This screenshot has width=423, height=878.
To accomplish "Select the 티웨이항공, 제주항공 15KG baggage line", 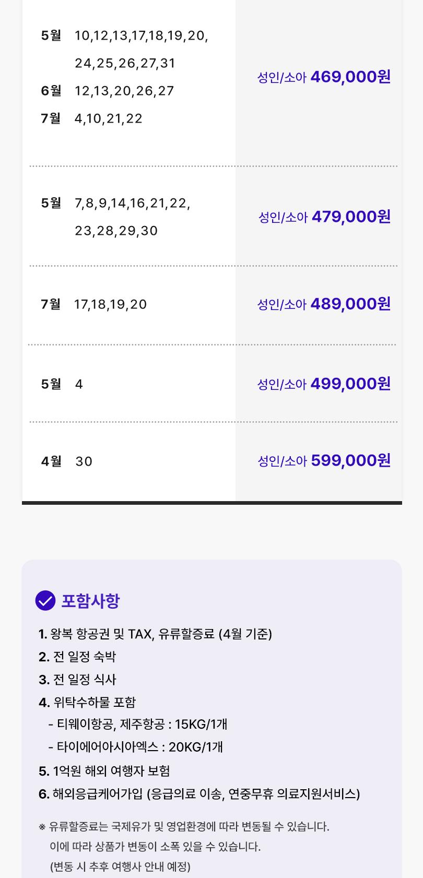I will point(138,724).
